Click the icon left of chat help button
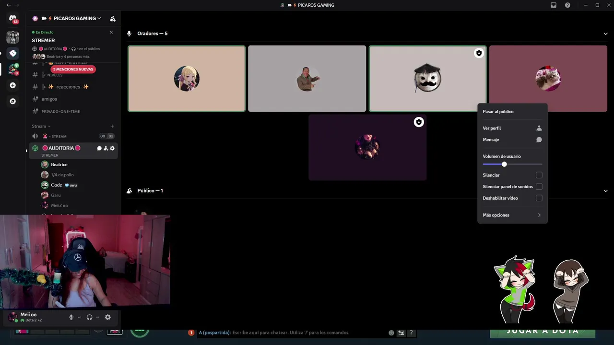614x345 pixels. pos(401,333)
